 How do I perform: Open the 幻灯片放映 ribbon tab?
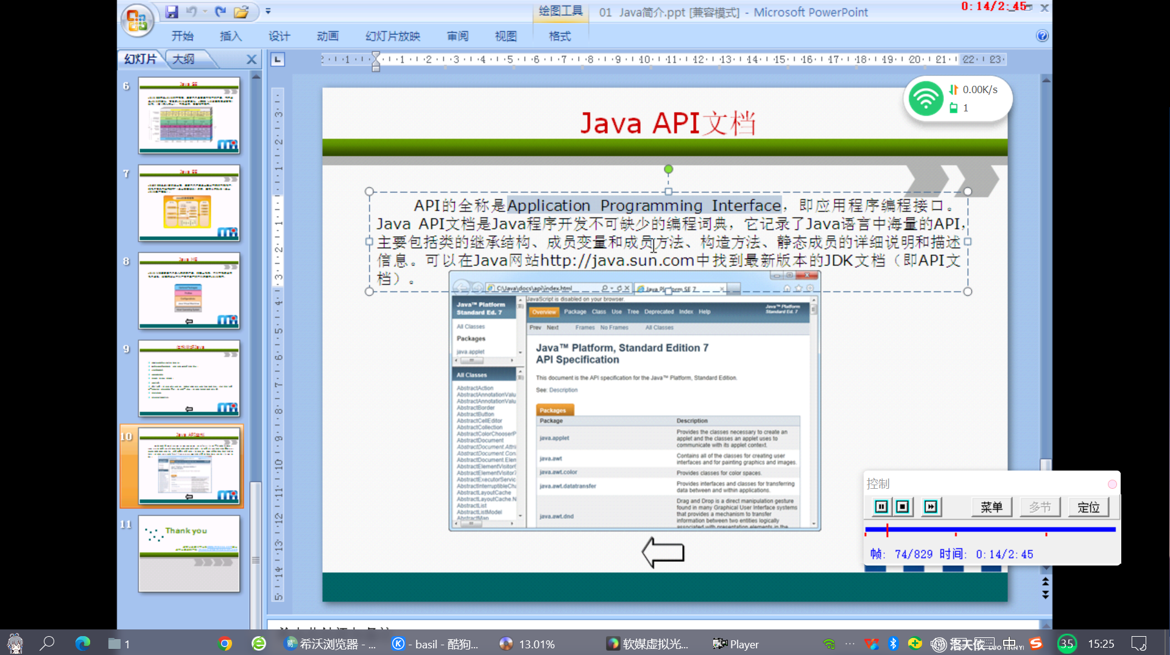(x=393, y=36)
